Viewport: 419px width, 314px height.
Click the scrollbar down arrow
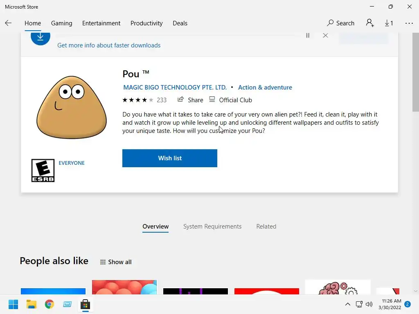tap(416, 291)
